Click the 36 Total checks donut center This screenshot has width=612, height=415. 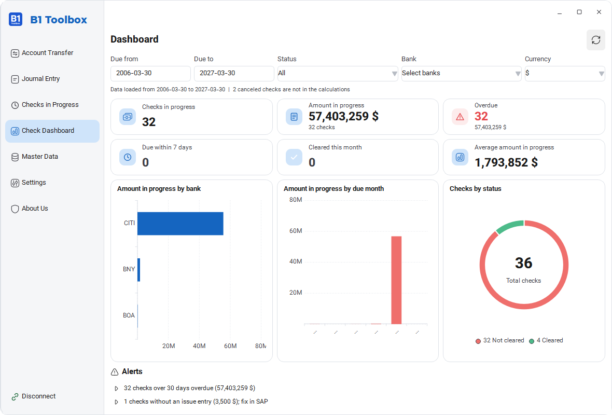pyautogui.click(x=523, y=269)
